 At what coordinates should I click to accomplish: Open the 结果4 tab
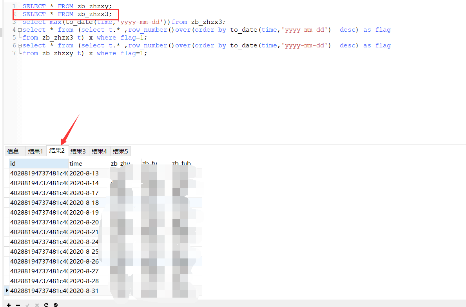[x=99, y=152]
